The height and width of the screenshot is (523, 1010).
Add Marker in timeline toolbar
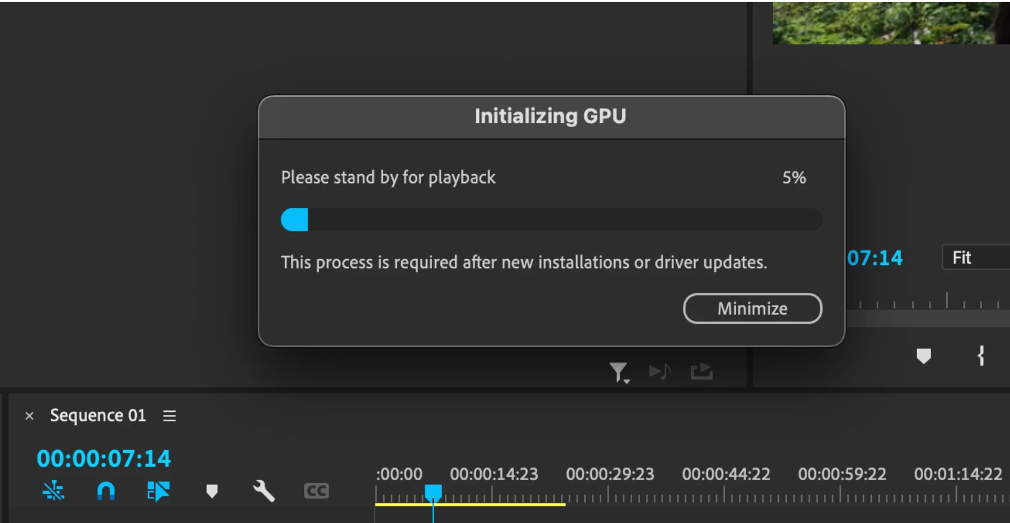212,491
